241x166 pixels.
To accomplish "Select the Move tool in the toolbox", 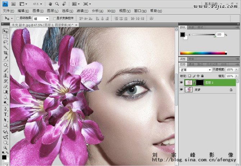I will coord(5,31).
